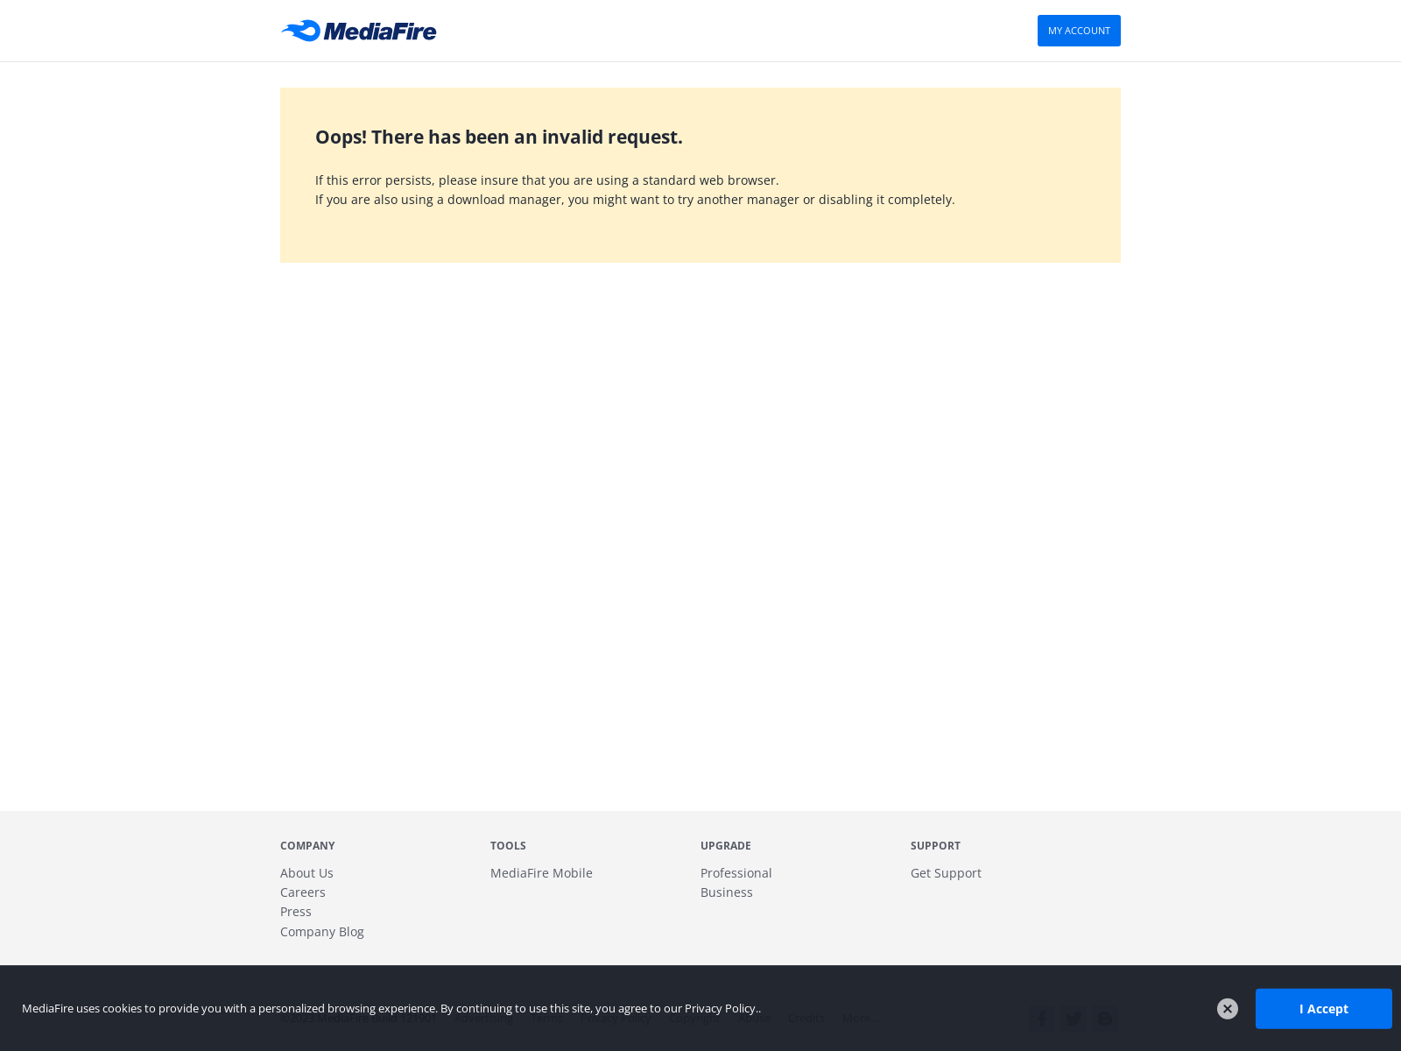Click the SUPPORT footer heading
The image size is (1401, 1051).
935,846
